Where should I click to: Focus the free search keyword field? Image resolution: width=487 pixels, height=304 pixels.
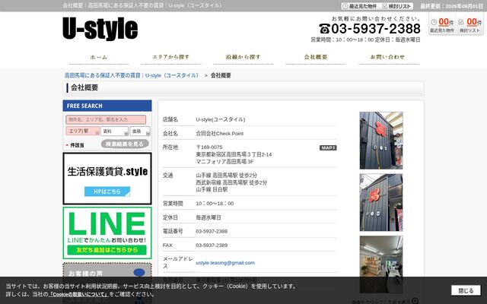click(x=106, y=119)
